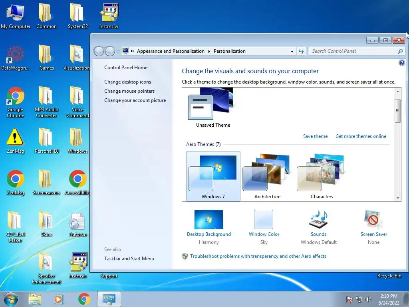Screen dimensions: 409x307
Task: Launch the instmsia installer icon
Action: [x=77, y=265]
